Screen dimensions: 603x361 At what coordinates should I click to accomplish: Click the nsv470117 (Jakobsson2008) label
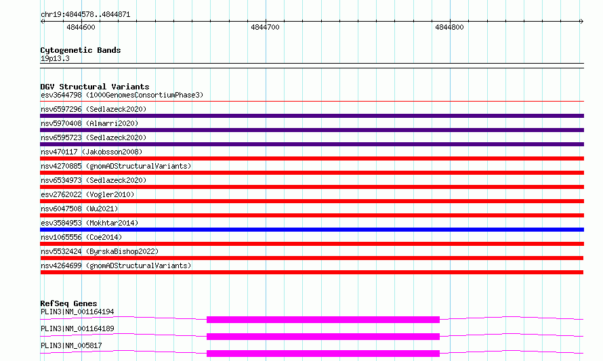pos(91,152)
